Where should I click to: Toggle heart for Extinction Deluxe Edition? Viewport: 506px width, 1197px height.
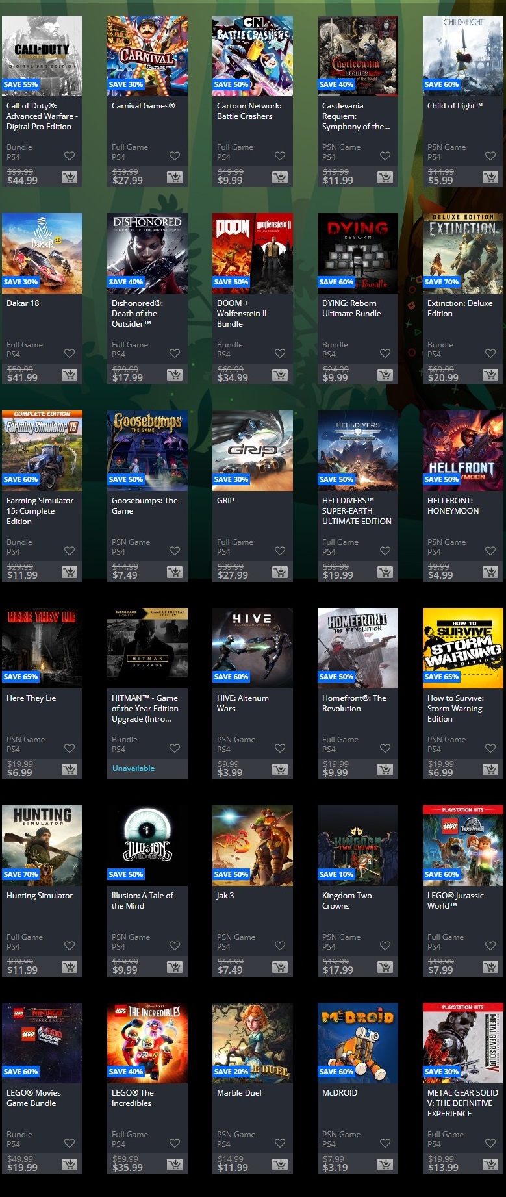[x=490, y=353]
